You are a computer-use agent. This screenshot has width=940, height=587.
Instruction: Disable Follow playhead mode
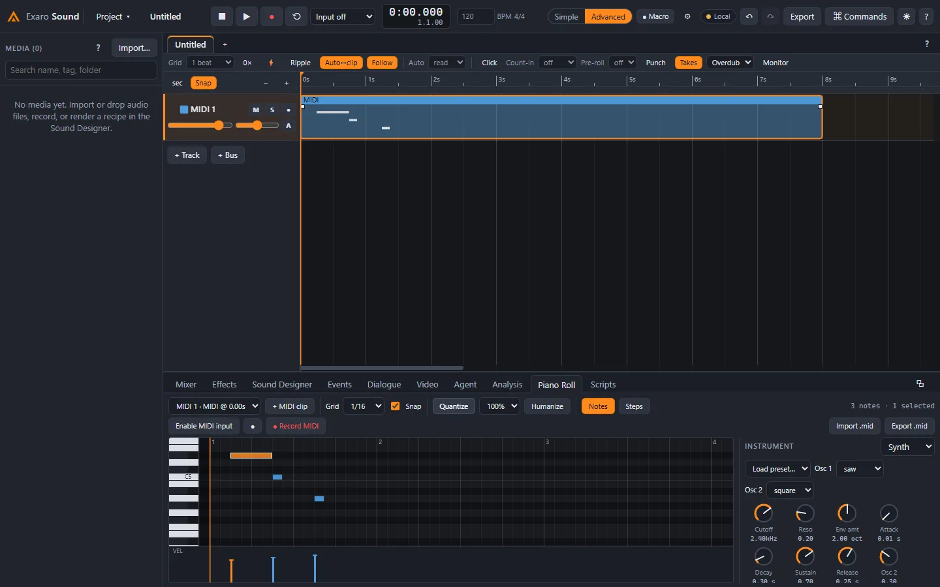click(x=383, y=63)
